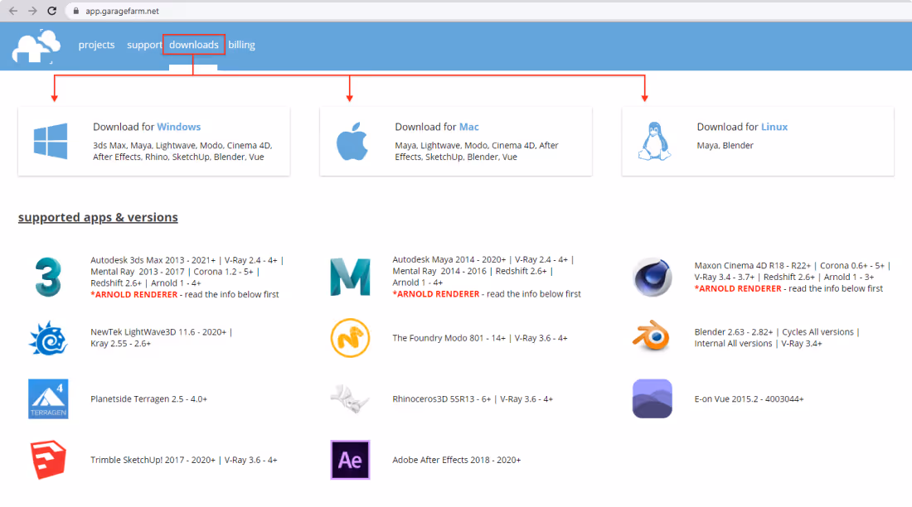Click the supported apps & versions heading
Screen dimensions: 912x507
pyautogui.click(x=98, y=217)
